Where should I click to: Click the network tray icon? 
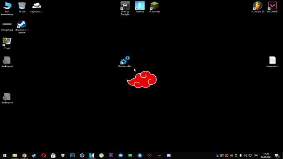pyautogui.click(x=250, y=155)
